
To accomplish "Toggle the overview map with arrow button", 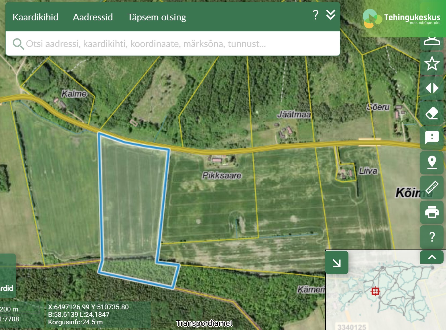I will (337, 263).
